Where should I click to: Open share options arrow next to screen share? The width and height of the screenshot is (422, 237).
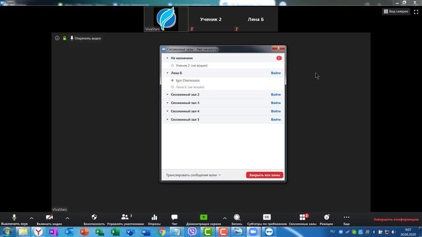coord(225,218)
